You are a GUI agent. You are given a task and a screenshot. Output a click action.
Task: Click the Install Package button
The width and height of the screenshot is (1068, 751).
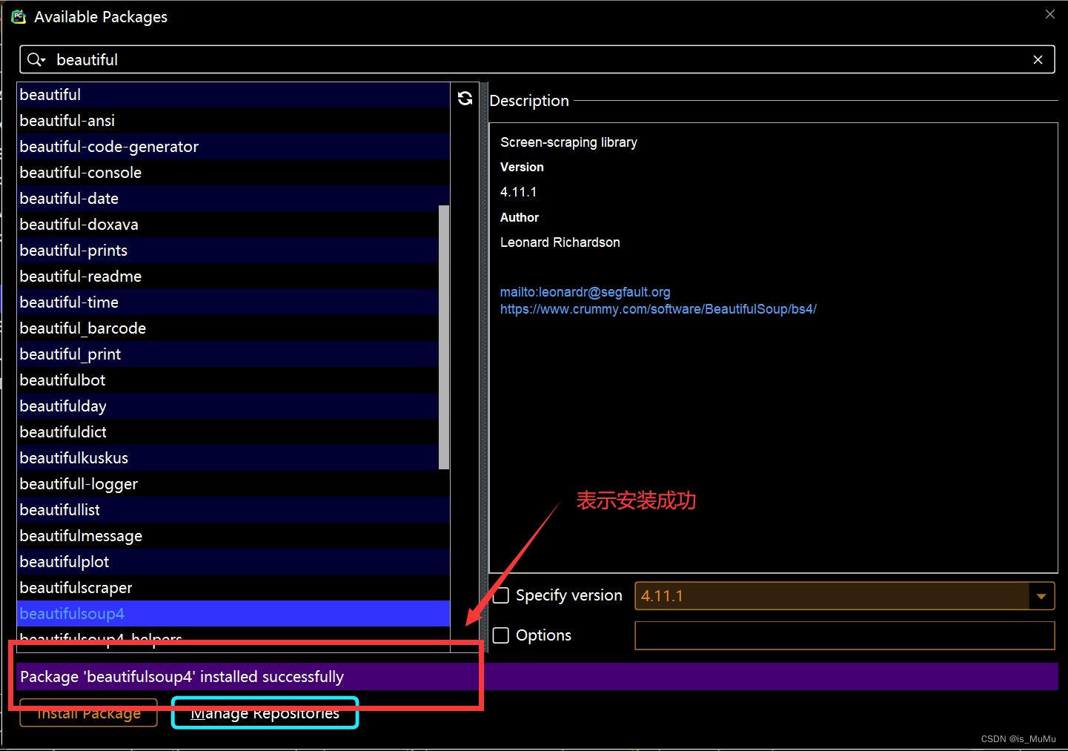88,713
